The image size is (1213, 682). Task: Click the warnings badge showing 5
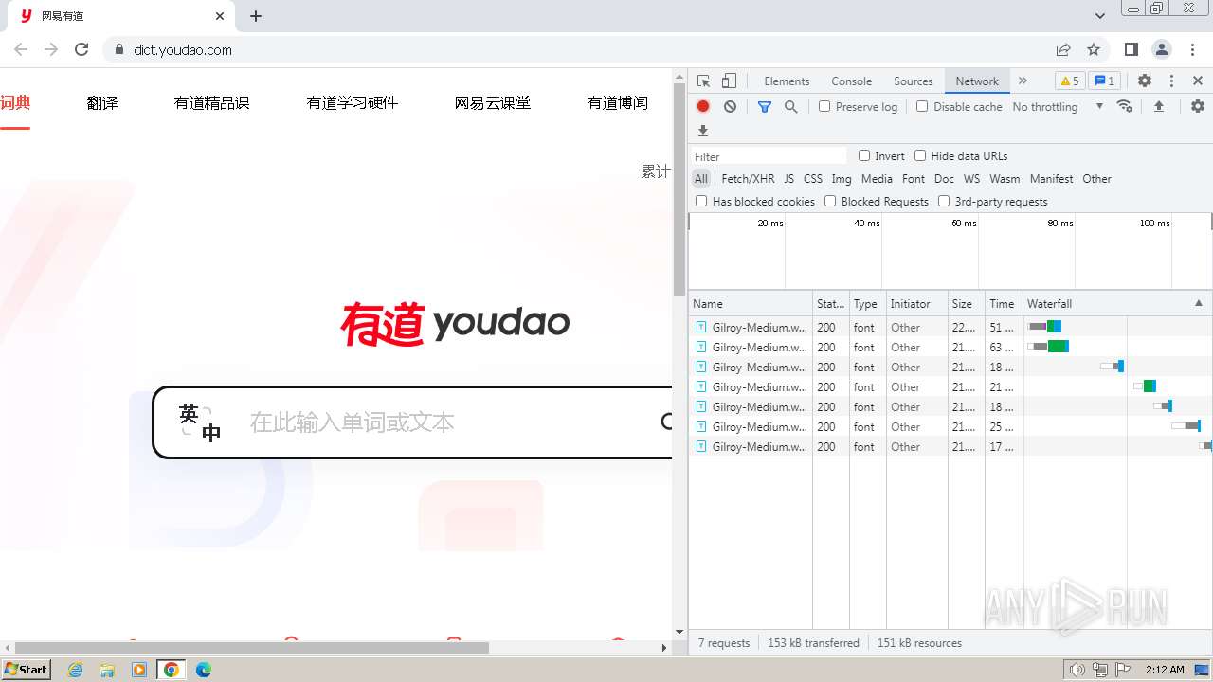coord(1069,81)
